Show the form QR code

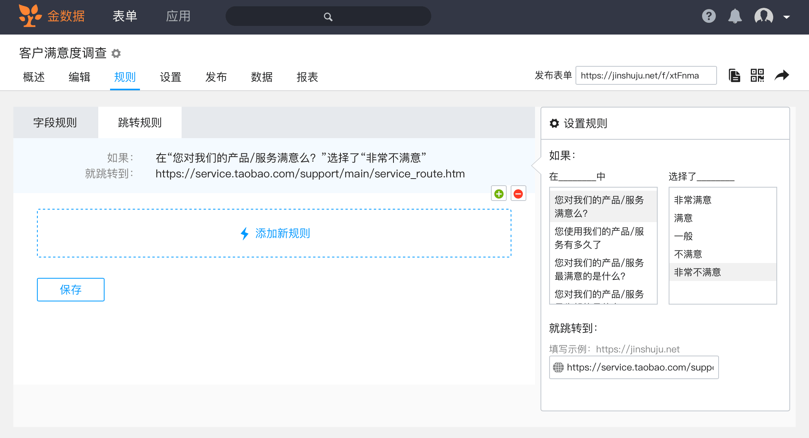(757, 75)
